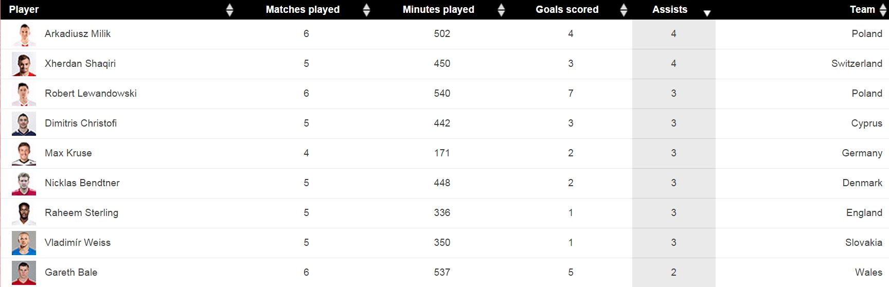Sort table by Player column arrows
This screenshot has width=889, height=287.
pyautogui.click(x=229, y=10)
